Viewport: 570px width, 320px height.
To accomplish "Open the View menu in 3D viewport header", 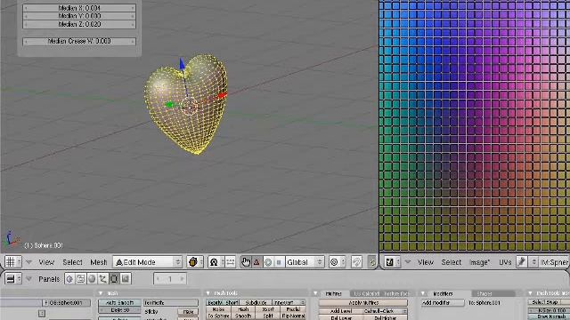I will point(46,262).
